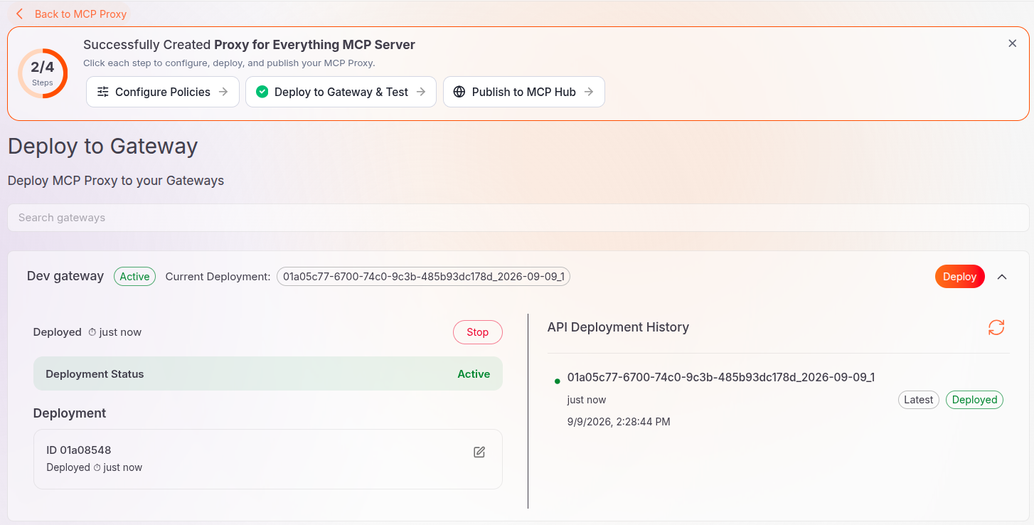Click the Current Deployment ID pill

(x=423, y=277)
